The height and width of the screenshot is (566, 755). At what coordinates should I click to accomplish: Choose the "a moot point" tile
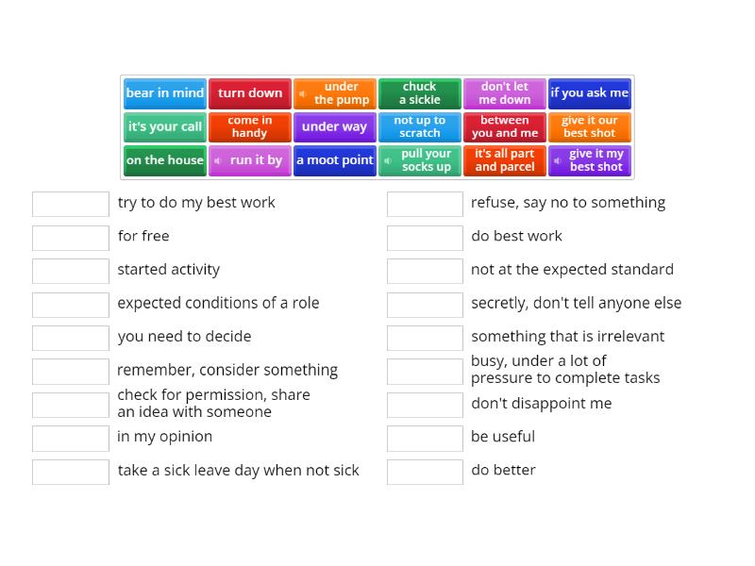(335, 160)
